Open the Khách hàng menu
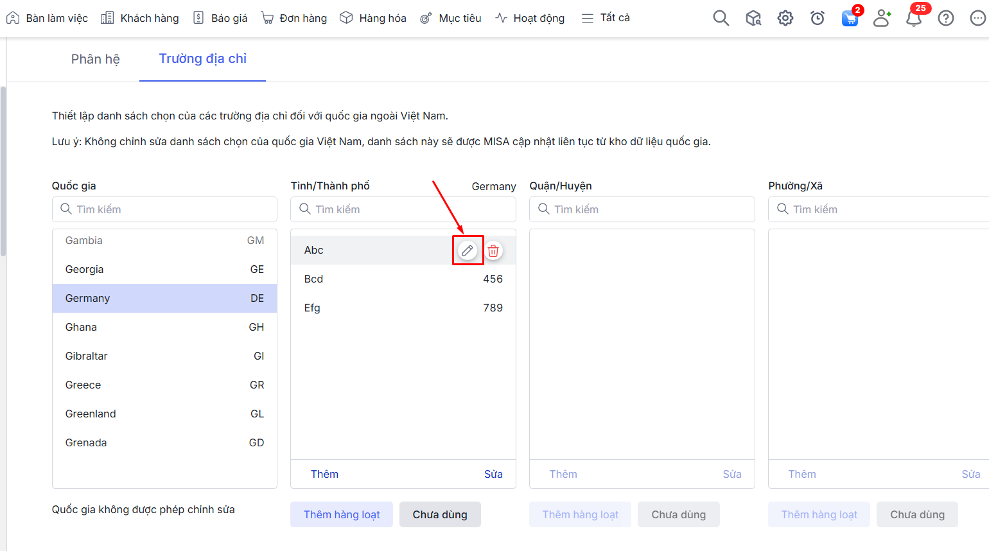 coord(140,18)
